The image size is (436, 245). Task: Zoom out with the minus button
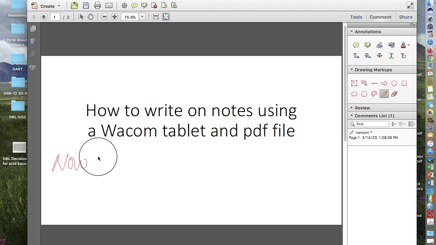tap(105, 17)
